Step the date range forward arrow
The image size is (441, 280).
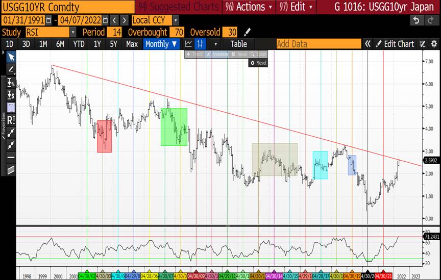pyautogui.click(x=125, y=20)
